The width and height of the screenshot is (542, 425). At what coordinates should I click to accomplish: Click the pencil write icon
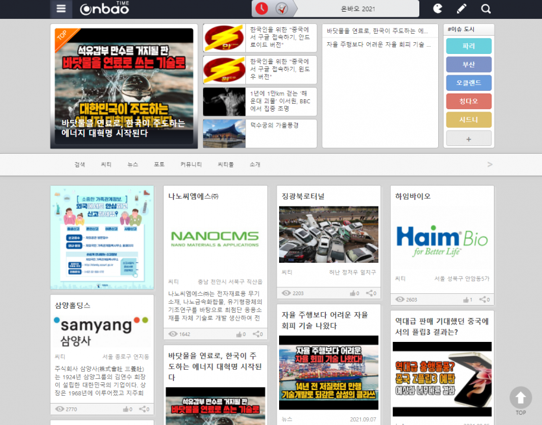point(462,8)
